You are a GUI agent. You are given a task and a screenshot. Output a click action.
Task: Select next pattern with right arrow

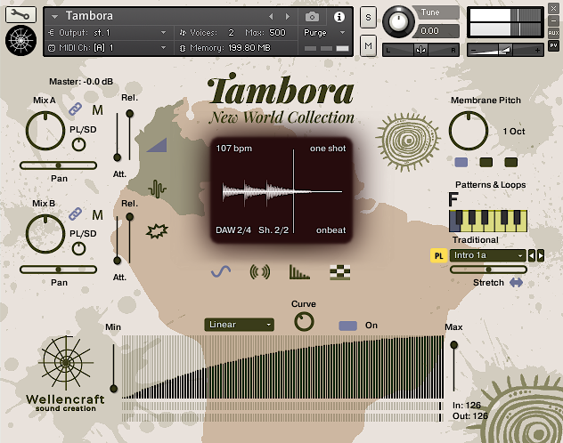[541, 255]
